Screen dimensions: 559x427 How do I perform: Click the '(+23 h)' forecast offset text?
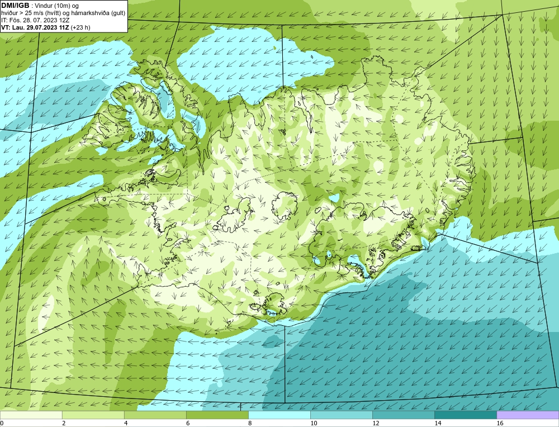pyautogui.click(x=81, y=27)
